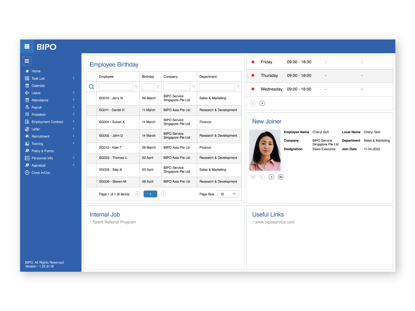415x311 pixels.
Task: Click the app grid launcher icon
Action: [27, 46]
